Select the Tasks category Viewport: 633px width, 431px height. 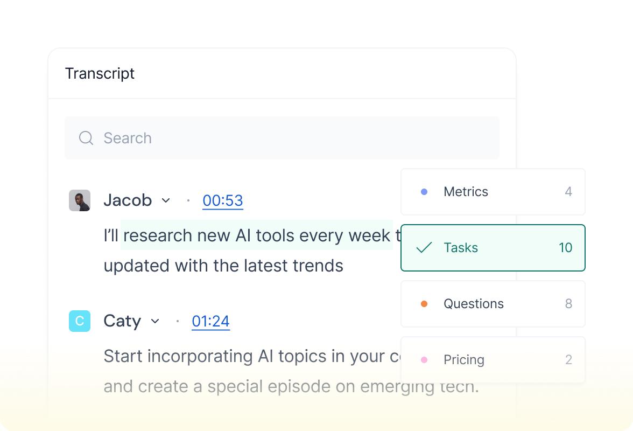coord(493,248)
